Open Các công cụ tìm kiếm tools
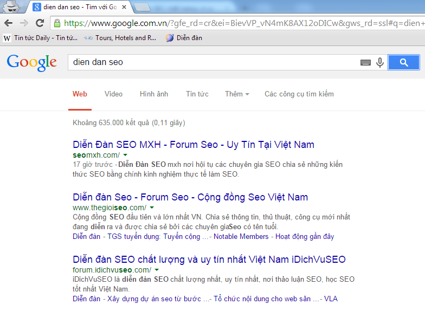Image resolution: width=425 pixels, height=311 pixels. pyautogui.click(x=299, y=94)
